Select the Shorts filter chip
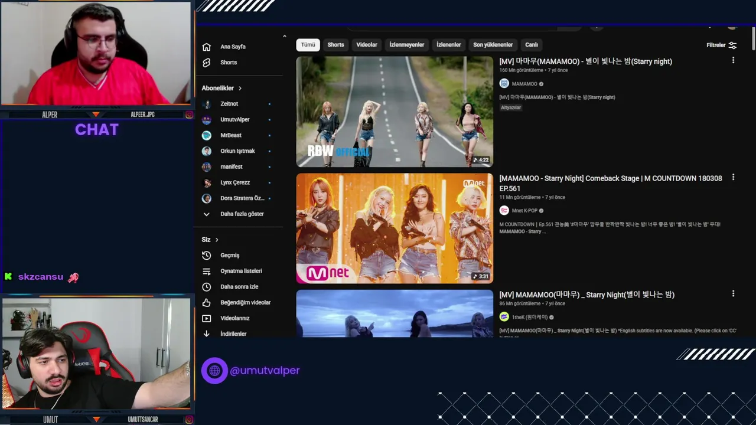 point(335,45)
